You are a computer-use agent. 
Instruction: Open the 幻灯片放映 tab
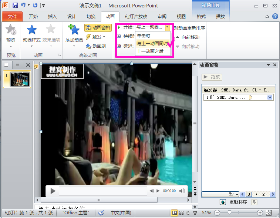[x=136, y=17]
